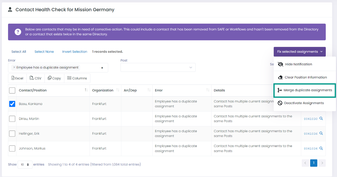Click Frankfurt in the Johnson, Markus row
This screenshot has width=337, height=177.
(x=99, y=148)
